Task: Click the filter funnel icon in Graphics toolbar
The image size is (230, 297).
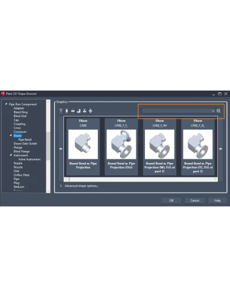Action: point(61,110)
